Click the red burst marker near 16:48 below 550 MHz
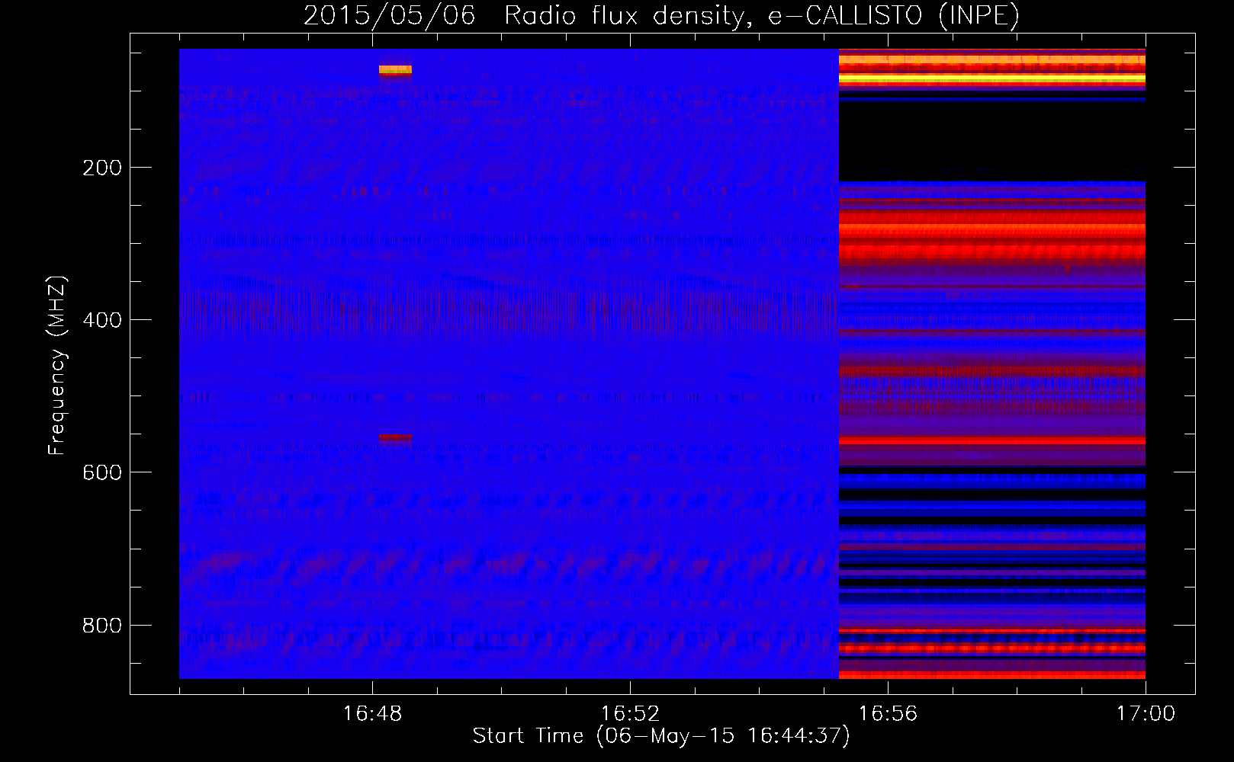The image size is (1234, 762). [x=395, y=438]
